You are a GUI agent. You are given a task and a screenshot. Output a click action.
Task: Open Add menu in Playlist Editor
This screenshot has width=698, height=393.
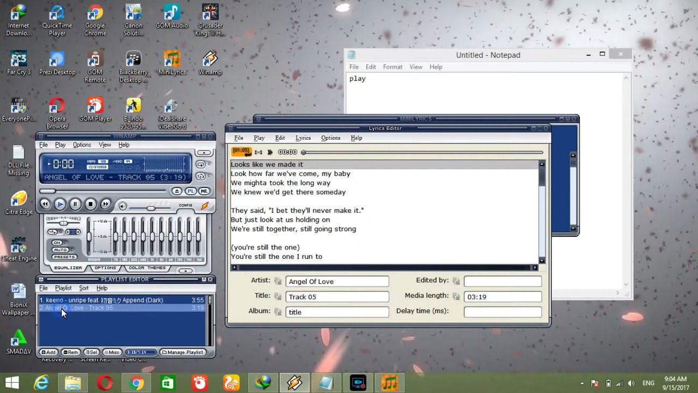click(x=48, y=352)
